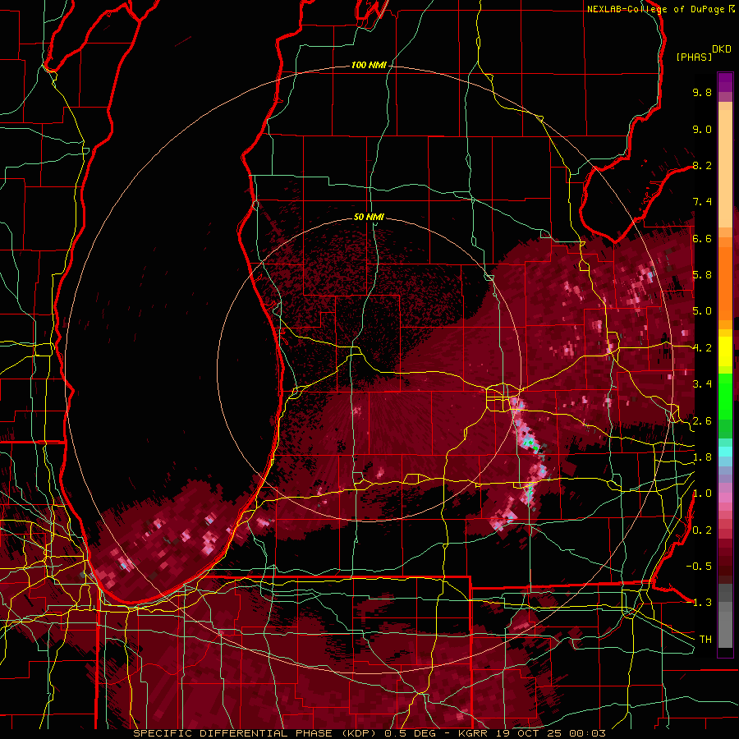Click the [PHAS] units label

[694, 57]
